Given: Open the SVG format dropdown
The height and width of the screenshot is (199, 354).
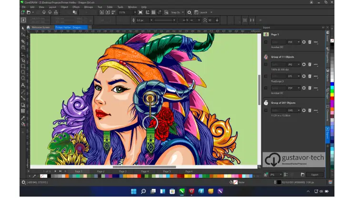Looking at the screenshot, I should [x=293, y=110].
